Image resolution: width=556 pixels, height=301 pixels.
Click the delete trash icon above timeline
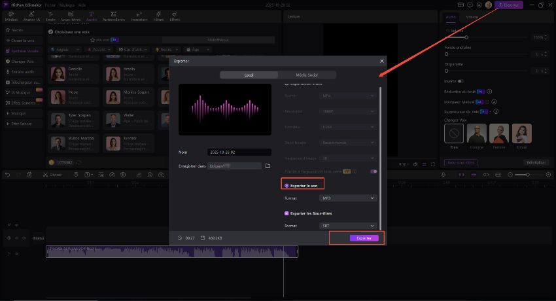click(x=29, y=175)
